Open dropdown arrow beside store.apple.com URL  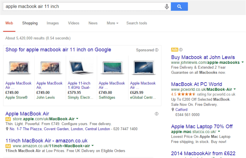77,119
